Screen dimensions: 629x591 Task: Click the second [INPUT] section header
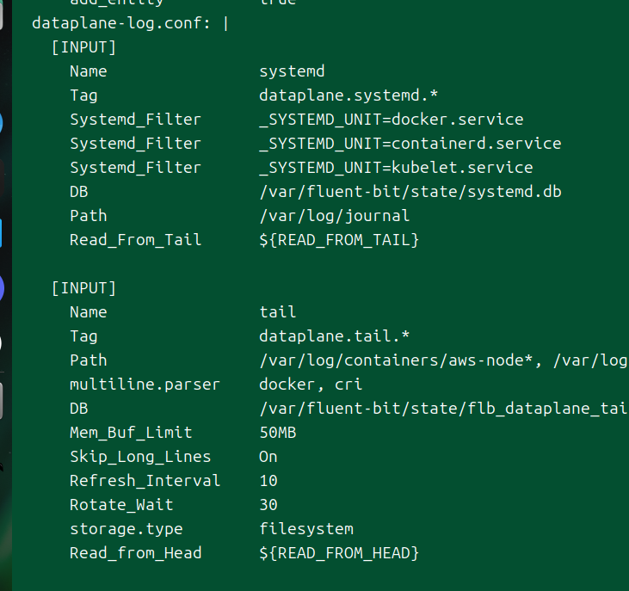pos(83,288)
